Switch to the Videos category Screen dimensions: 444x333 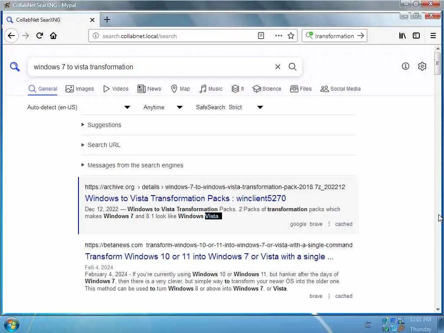(116, 89)
